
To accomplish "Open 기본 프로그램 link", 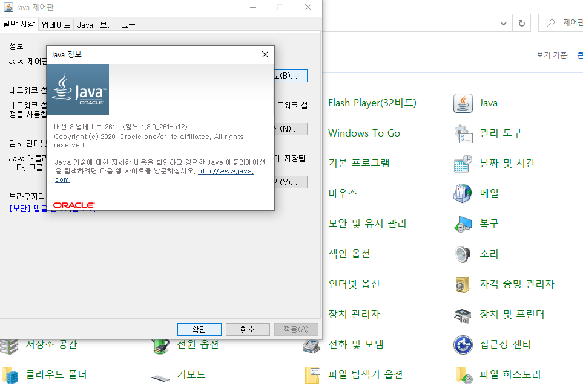I will click(359, 163).
